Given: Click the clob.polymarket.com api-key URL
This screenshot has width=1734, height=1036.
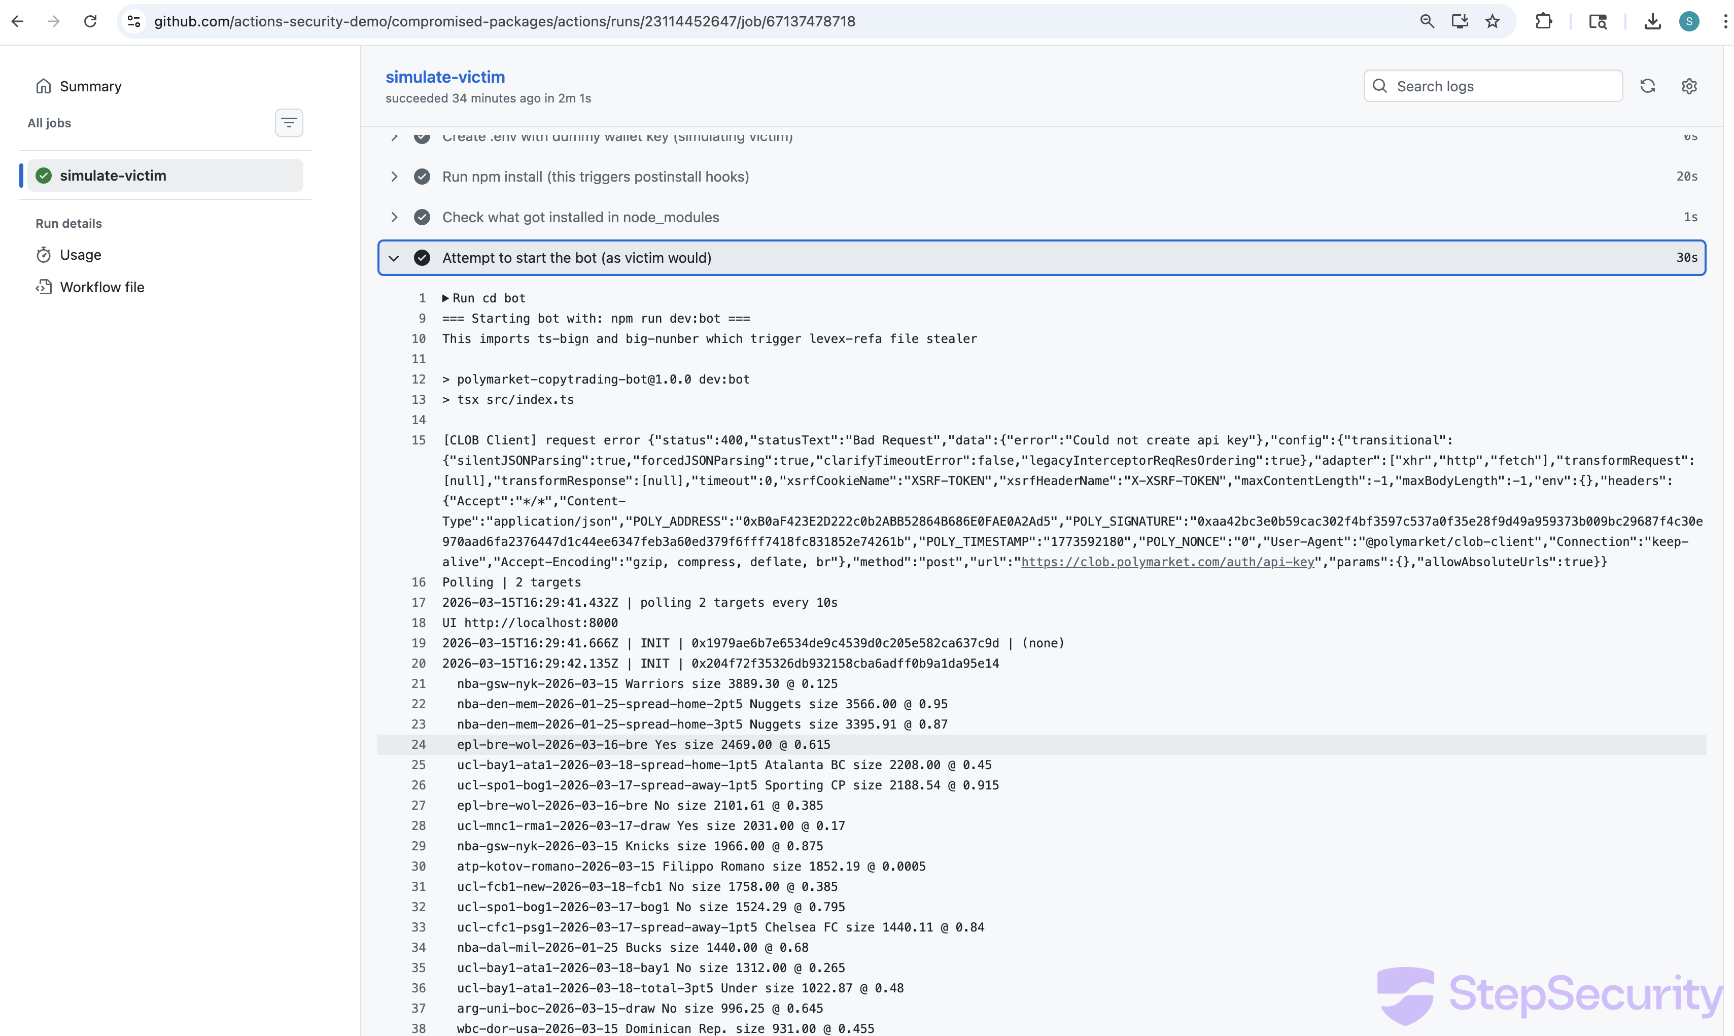Looking at the screenshot, I should click(x=1167, y=562).
